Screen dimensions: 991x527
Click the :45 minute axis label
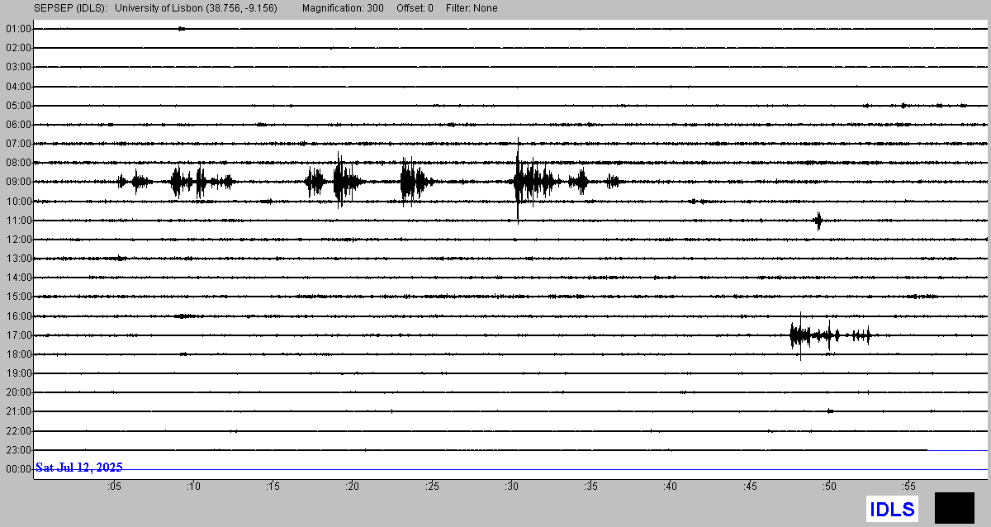(x=750, y=487)
